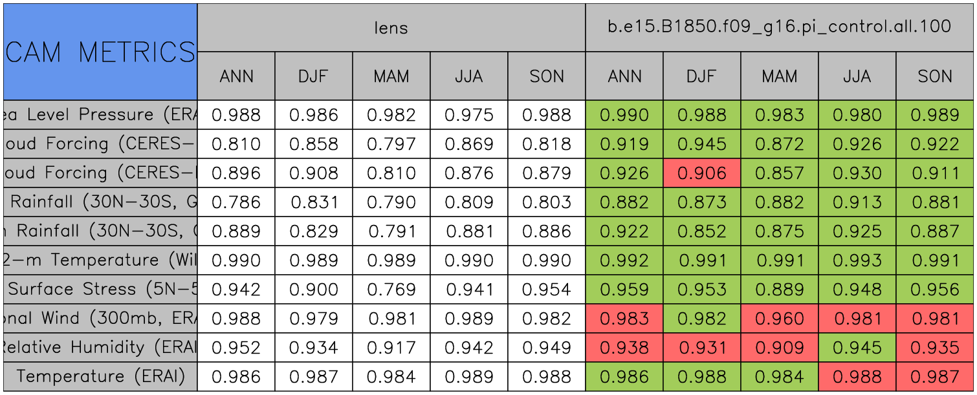The width and height of the screenshot is (977, 395).
Task: Select the 0.858 value cell
Action: [314, 144]
